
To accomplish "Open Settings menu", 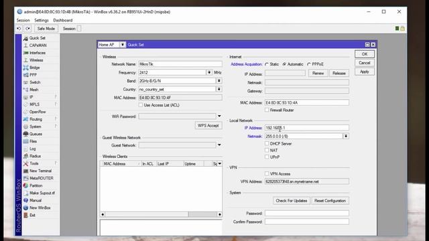I will click(x=42, y=20).
